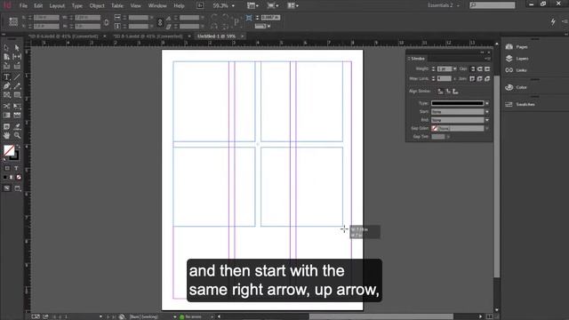The image size is (569, 320).
Task: Select the Line tool
Action: (x=17, y=76)
